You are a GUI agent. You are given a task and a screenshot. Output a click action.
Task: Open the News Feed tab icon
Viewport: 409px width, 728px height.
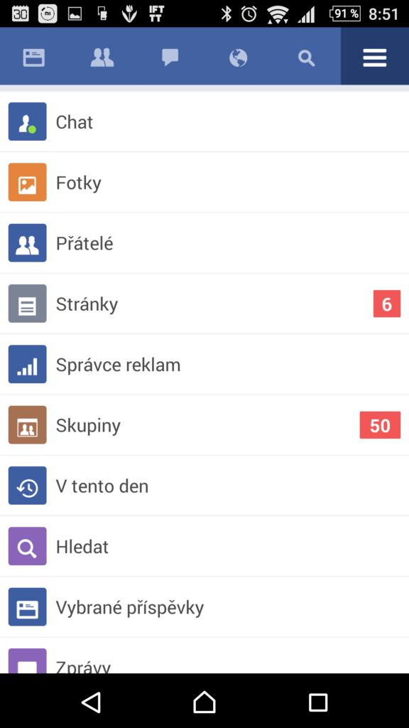pos(34,58)
